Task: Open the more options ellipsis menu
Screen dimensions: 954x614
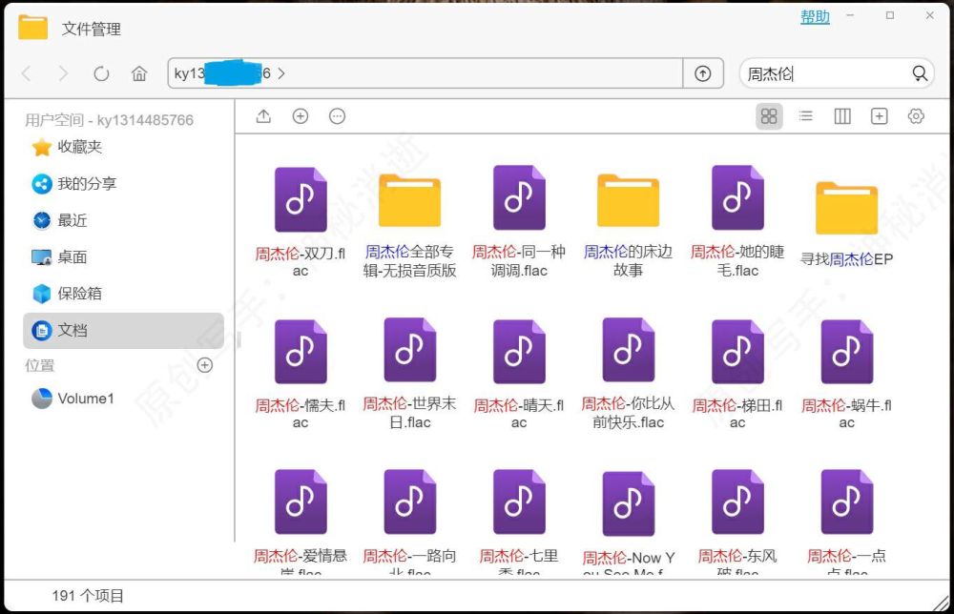Action: [x=337, y=116]
